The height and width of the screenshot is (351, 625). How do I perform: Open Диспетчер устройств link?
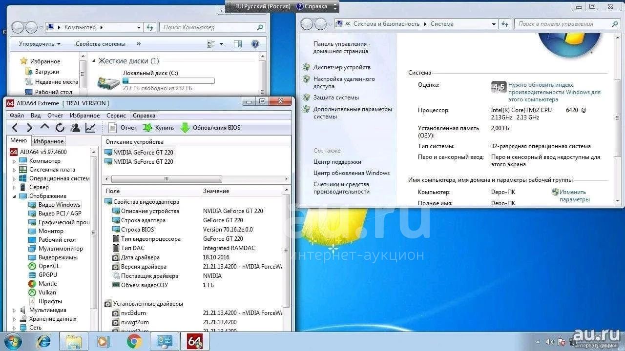click(x=342, y=67)
